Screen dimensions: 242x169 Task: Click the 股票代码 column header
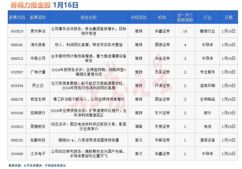point(17,17)
